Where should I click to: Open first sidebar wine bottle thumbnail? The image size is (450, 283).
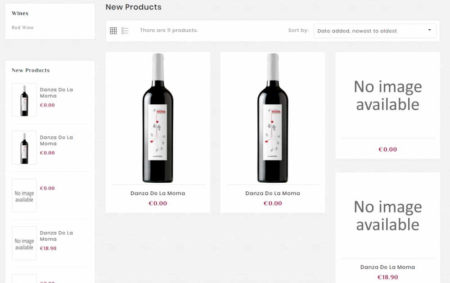(24, 100)
